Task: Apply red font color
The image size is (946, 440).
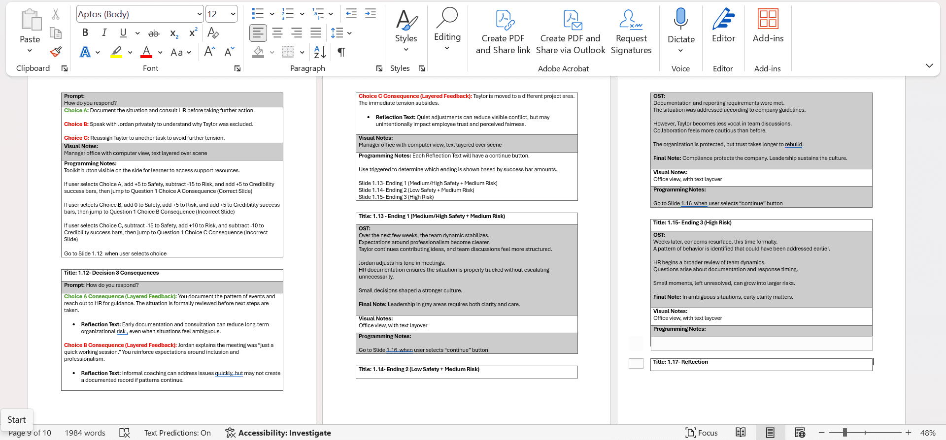Action: [146, 52]
